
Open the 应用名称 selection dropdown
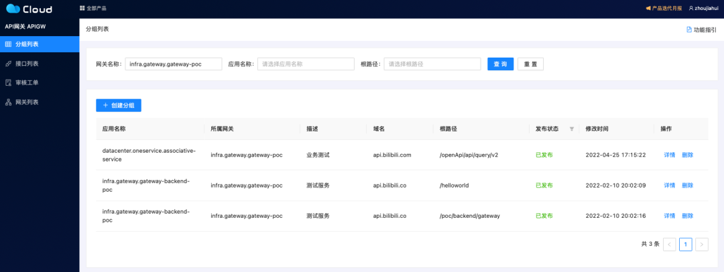click(x=306, y=64)
